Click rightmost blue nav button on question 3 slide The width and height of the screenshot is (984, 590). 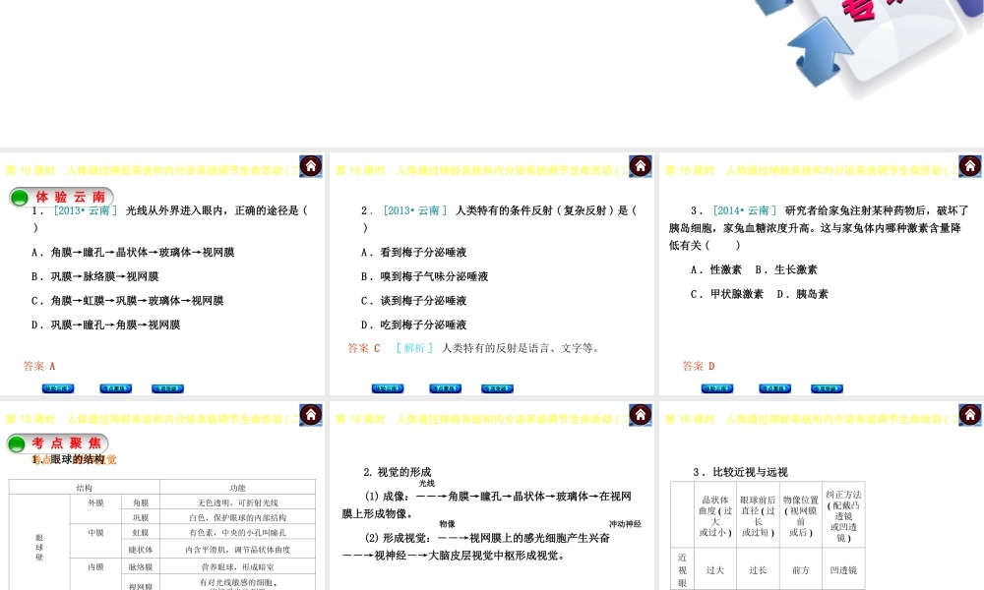pos(827,388)
